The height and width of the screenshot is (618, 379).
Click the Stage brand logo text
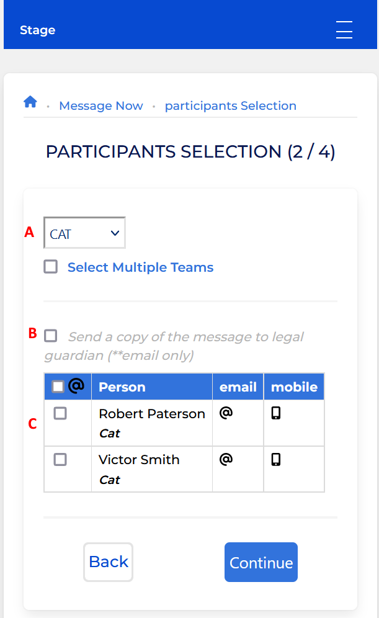(x=37, y=30)
